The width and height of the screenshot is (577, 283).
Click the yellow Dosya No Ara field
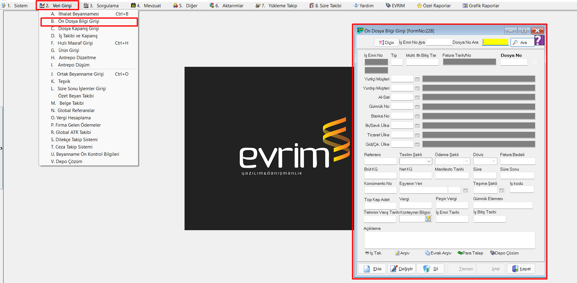pyautogui.click(x=495, y=42)
